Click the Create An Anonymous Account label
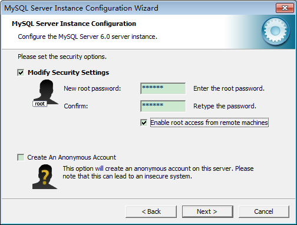This screenshot has width=297, height=225. [x=72, y=157]
